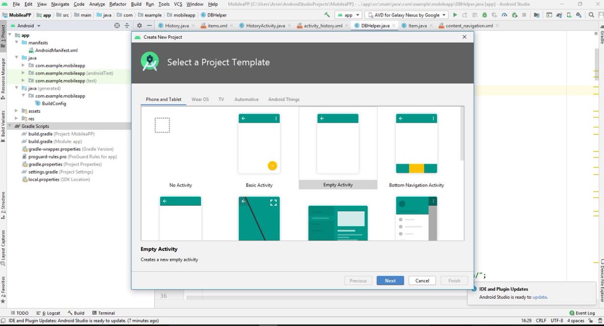Viewport: 604px width, 326px height.
Task: Click the template list vertical scrollbar
Action: pos(462,133)
